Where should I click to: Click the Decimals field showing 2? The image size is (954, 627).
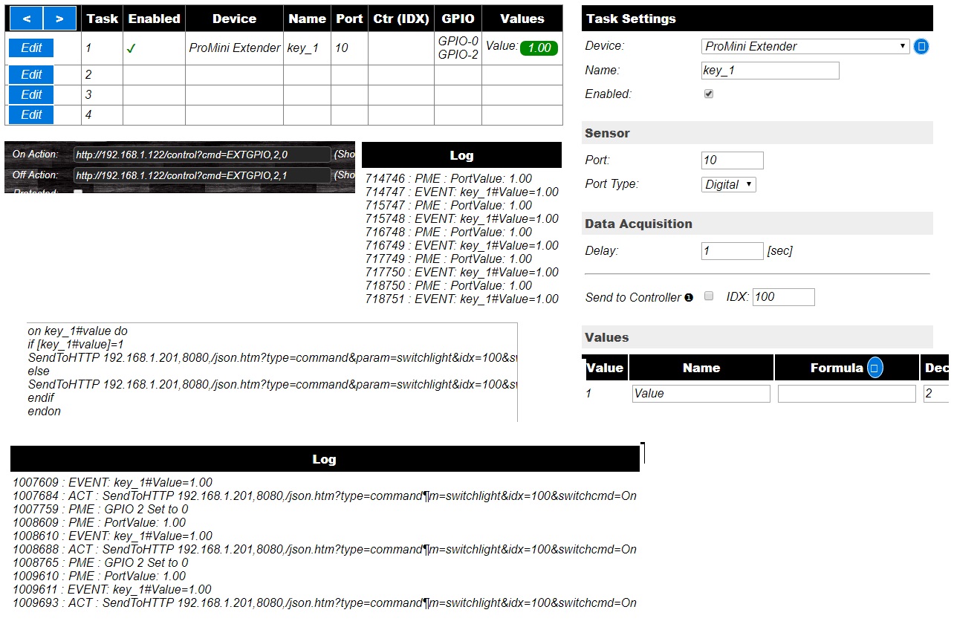(x=936, y=394)
